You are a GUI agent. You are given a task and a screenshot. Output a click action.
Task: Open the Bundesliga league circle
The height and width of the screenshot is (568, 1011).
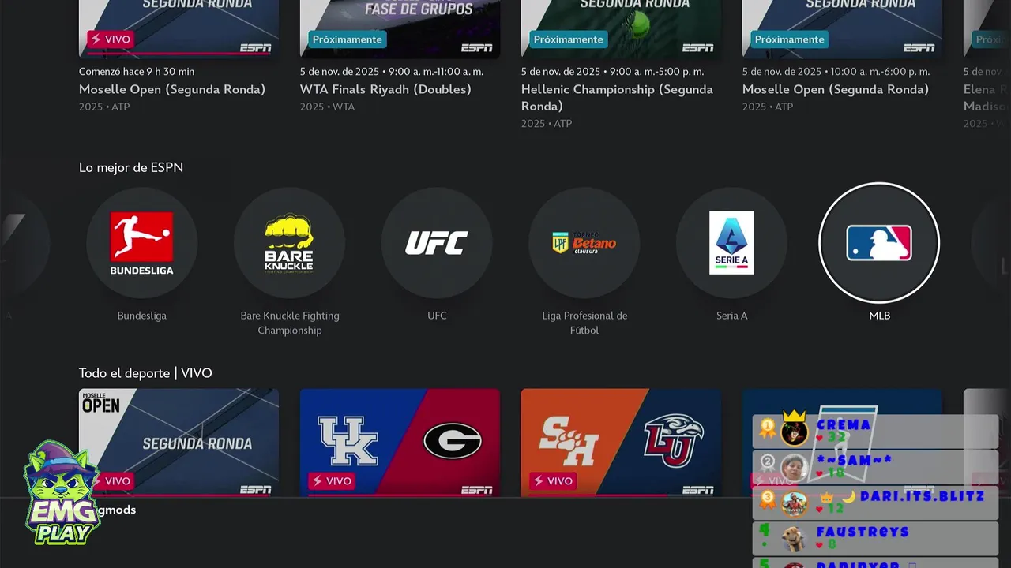[142, 243]
